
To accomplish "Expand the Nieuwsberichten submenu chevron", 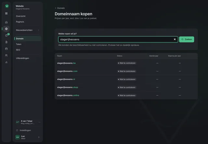I will tap(39, 30).
